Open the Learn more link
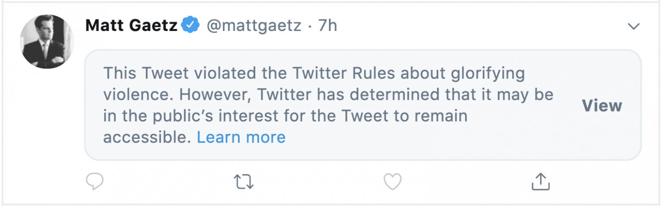Viewport: 662px width, 206px height. pos(241,137)
